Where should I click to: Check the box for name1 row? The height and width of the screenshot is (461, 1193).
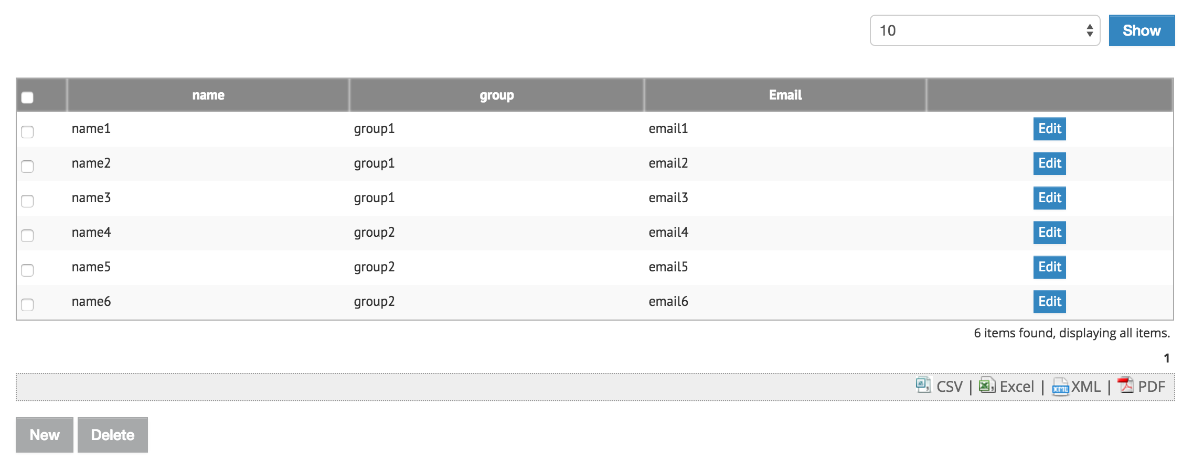(27, 132)
